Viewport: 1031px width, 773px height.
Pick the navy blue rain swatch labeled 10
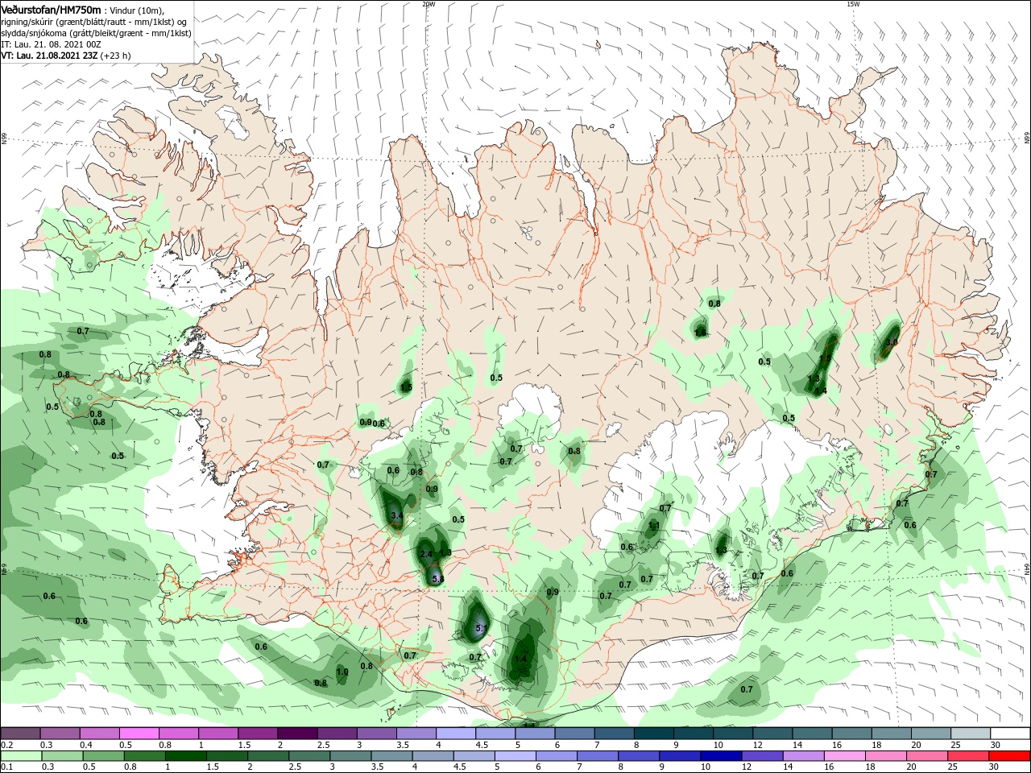pos(721,756)
